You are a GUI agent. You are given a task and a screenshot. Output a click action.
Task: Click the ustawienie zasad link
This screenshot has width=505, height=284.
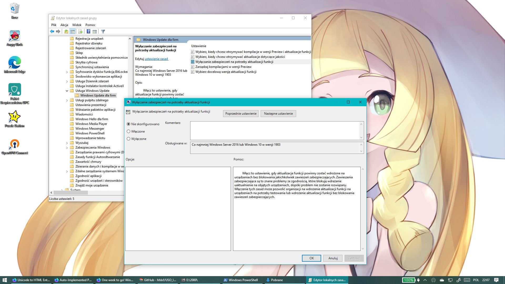pyautogui.click(x=156, y=59)
